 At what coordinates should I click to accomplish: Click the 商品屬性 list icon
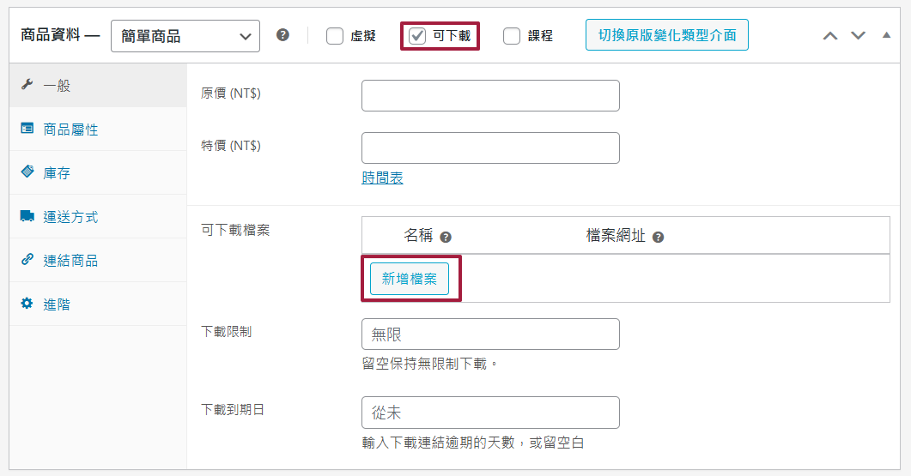tap(27, 130)
